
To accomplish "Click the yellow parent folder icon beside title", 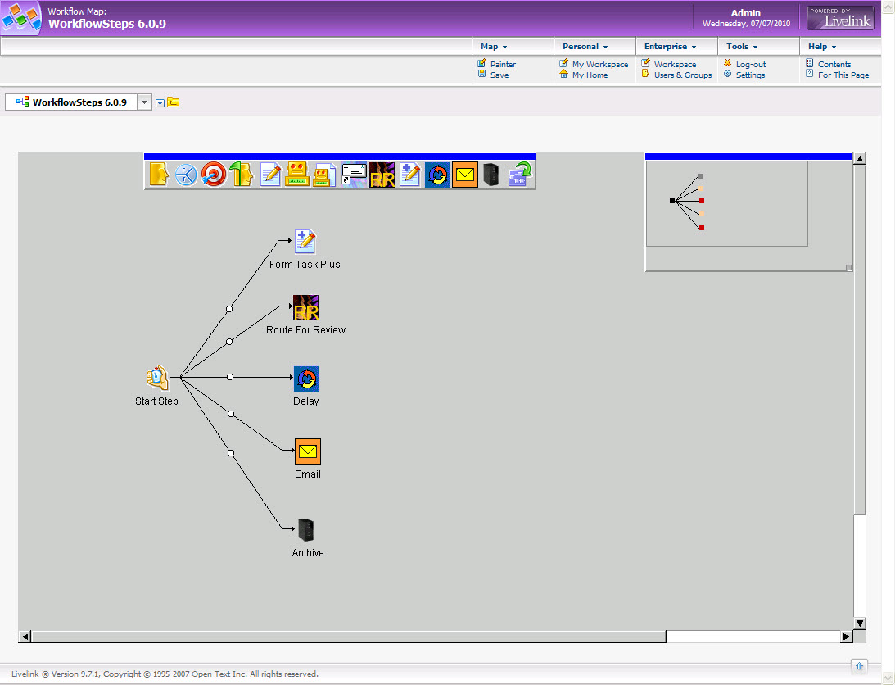I will click(x=174, y=103).
